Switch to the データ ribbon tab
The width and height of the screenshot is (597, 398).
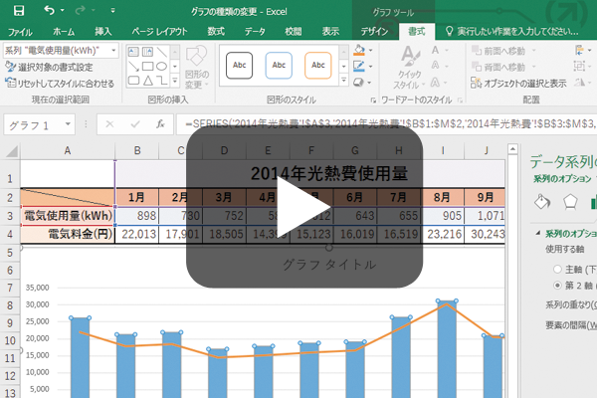(255, 32)
